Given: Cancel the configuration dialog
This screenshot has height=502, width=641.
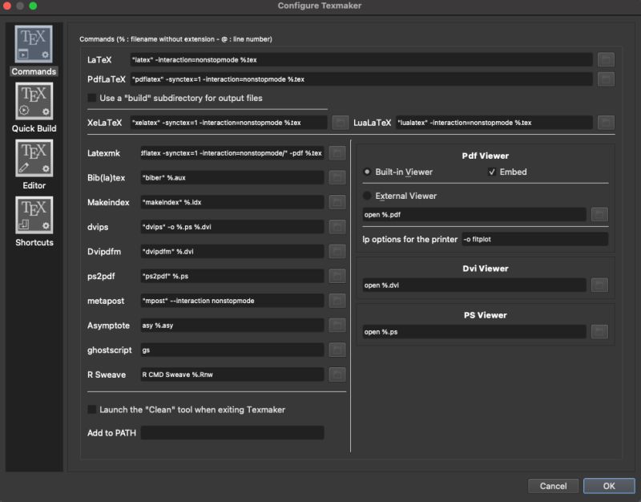Looking at the screenshot, I should (553, 486).
